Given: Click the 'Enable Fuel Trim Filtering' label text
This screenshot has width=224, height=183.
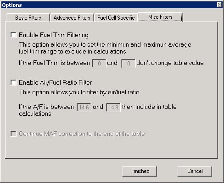Looking at the screenshot, I should point(54,35).
